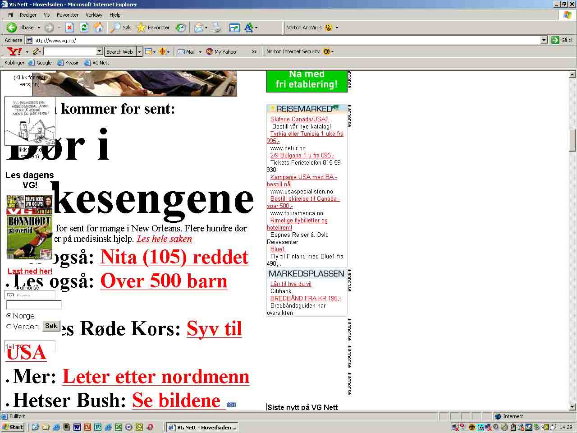Click the Yahoo orange crosshair icon

(162, 51)
